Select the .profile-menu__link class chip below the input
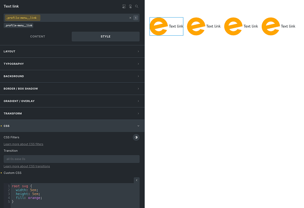This screenshot has width=304, height=208. pyautogui.click(x=19, y=26)
